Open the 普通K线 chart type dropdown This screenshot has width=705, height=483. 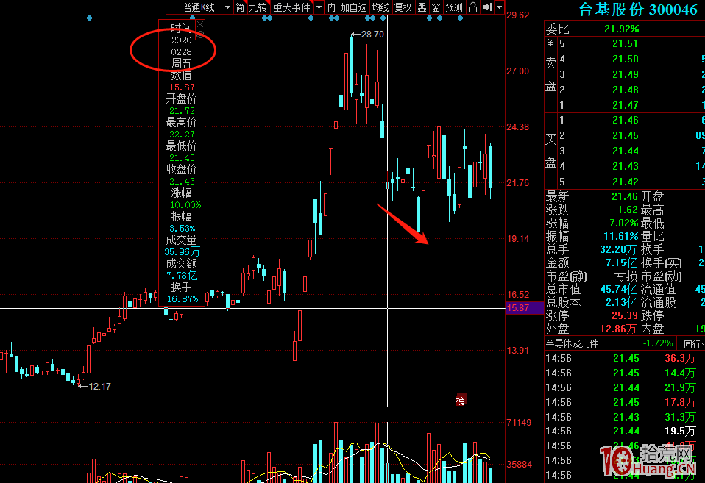coord(206,7)
